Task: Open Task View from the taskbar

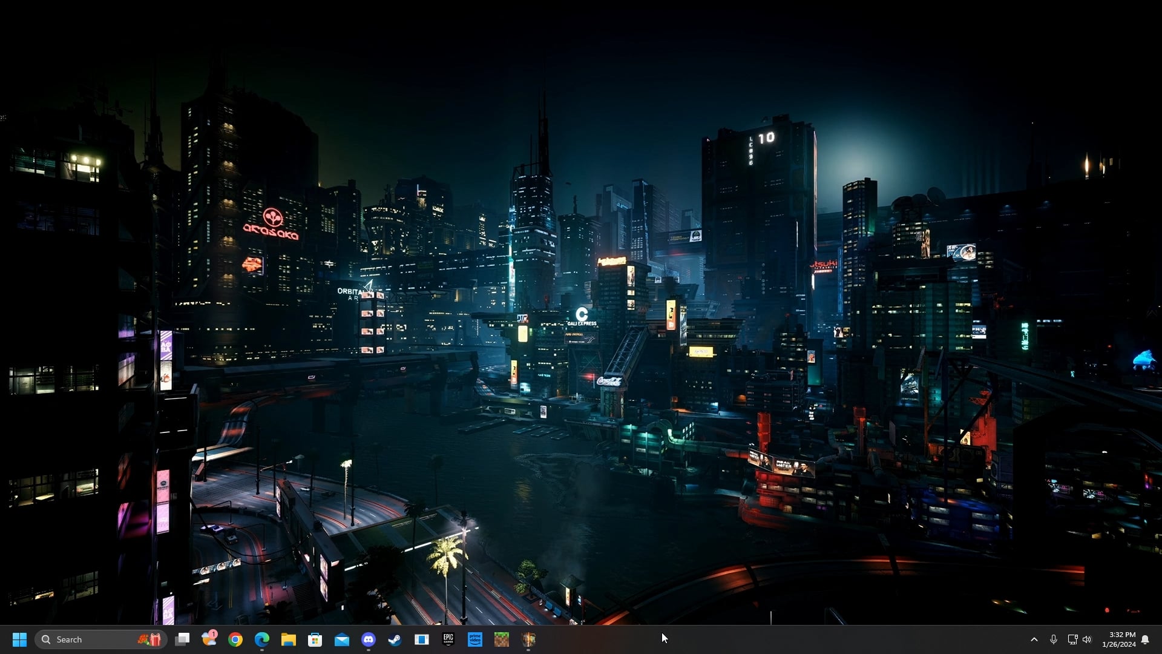Action: (182, 639)
